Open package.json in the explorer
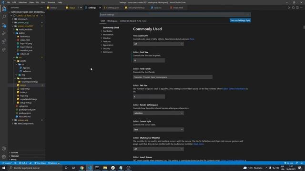Image resolution: width=305 pixels, height=171 pixels. pyautogui.click(x=25, y=113)
